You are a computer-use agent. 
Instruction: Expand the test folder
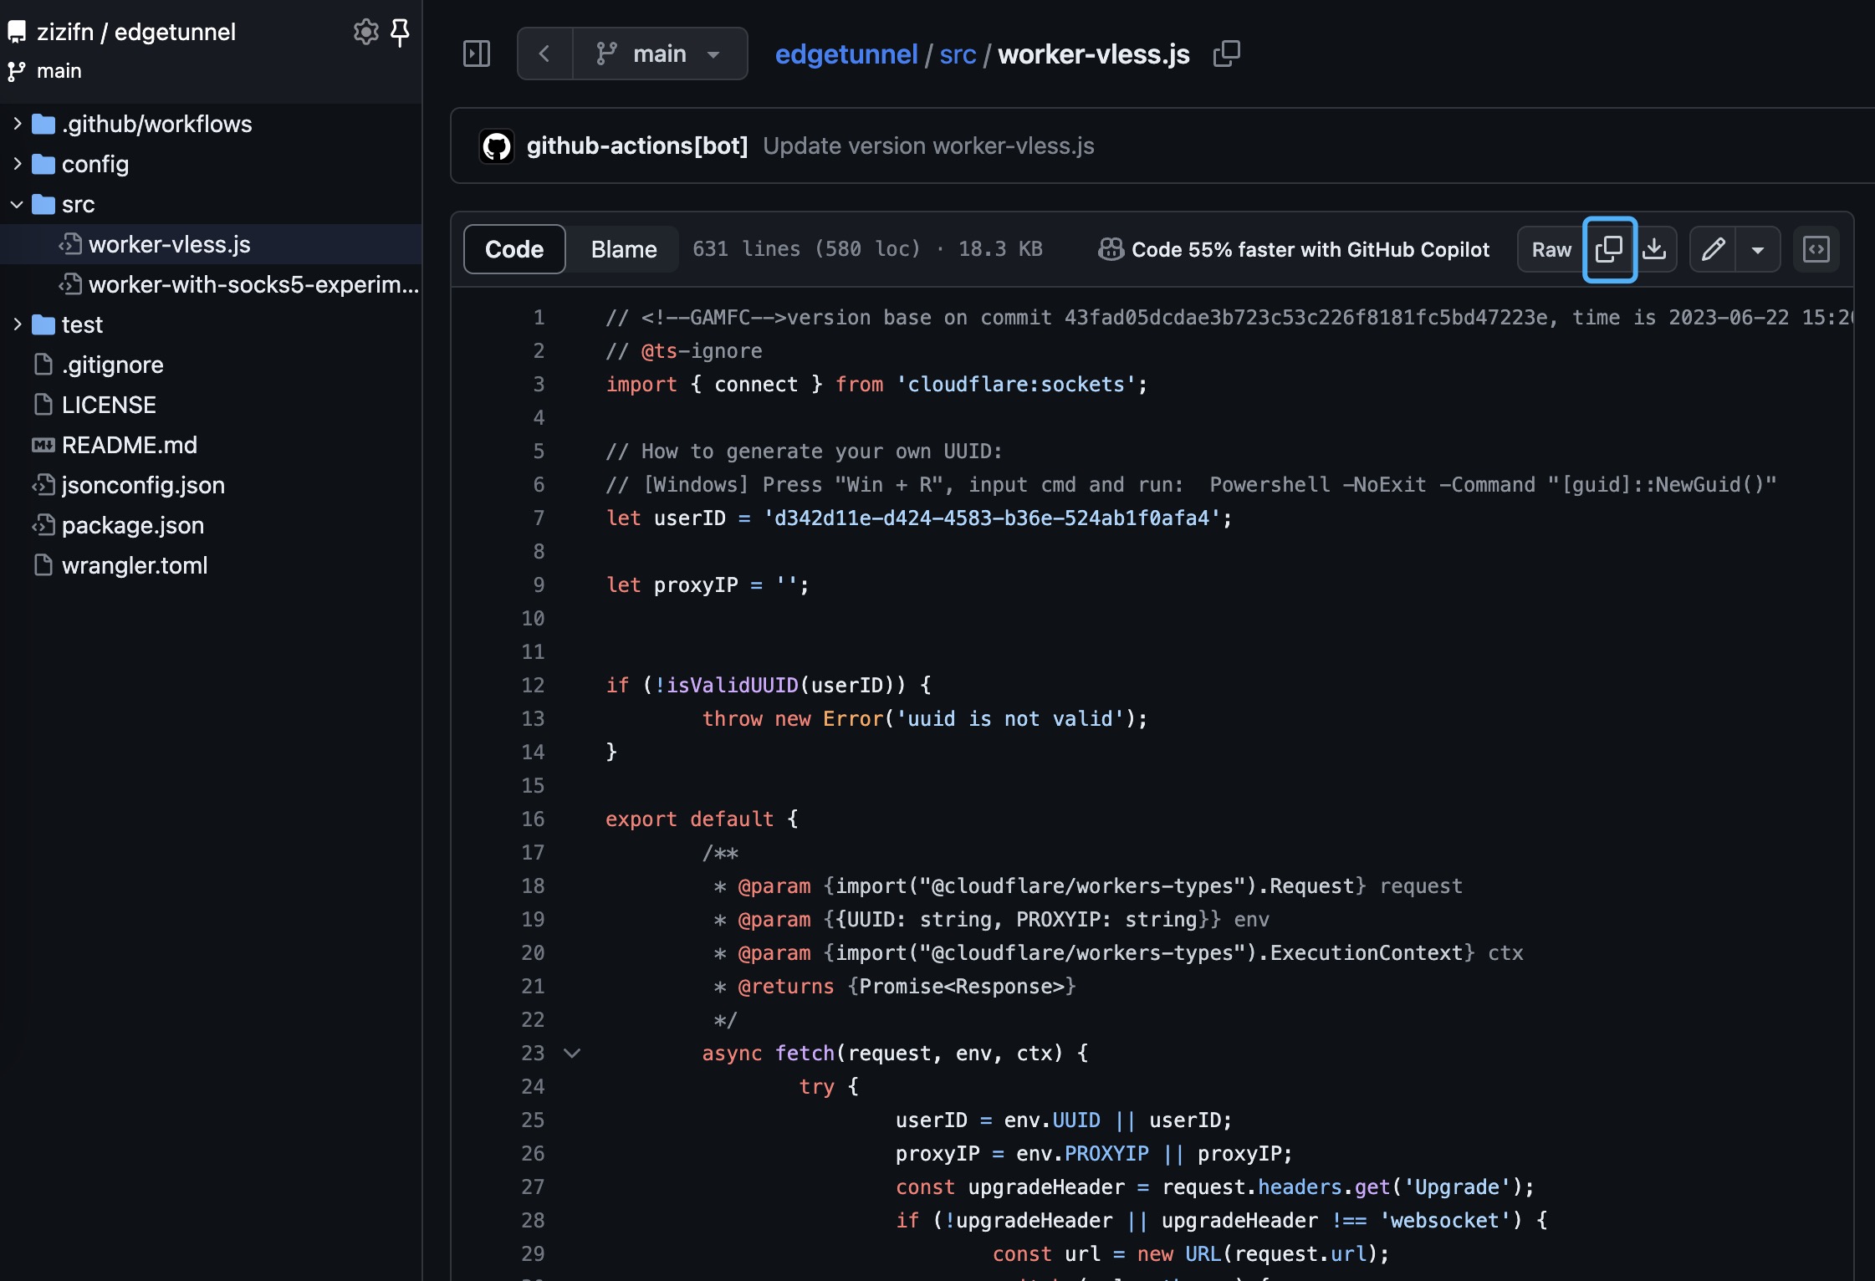click(x=16, y=324)
